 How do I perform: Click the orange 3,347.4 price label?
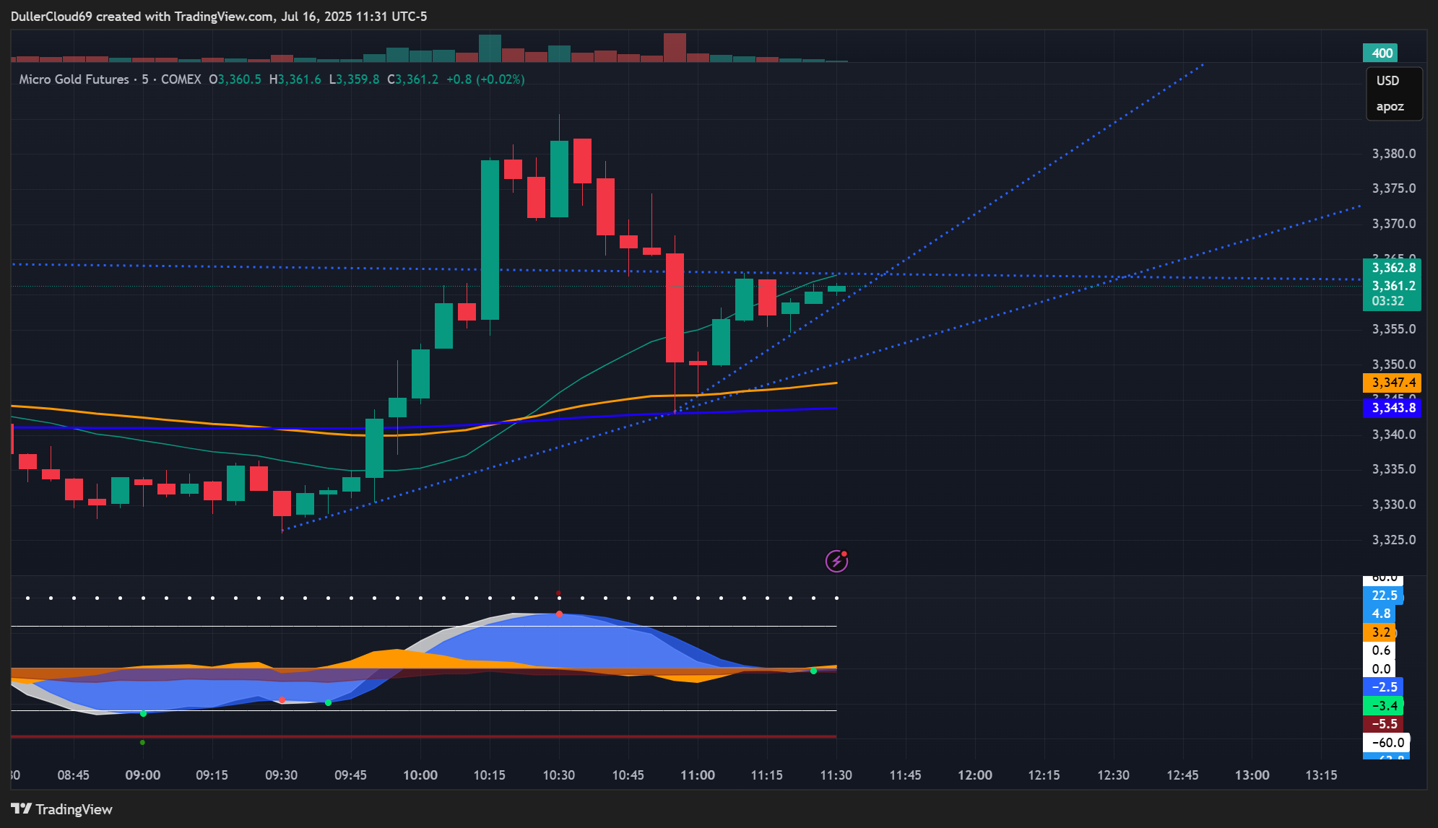coord(1392,383)
